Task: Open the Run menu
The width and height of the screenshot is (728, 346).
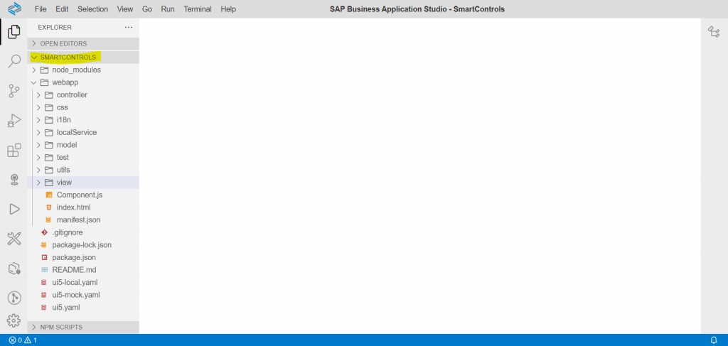Action: (x=168, y=9)
